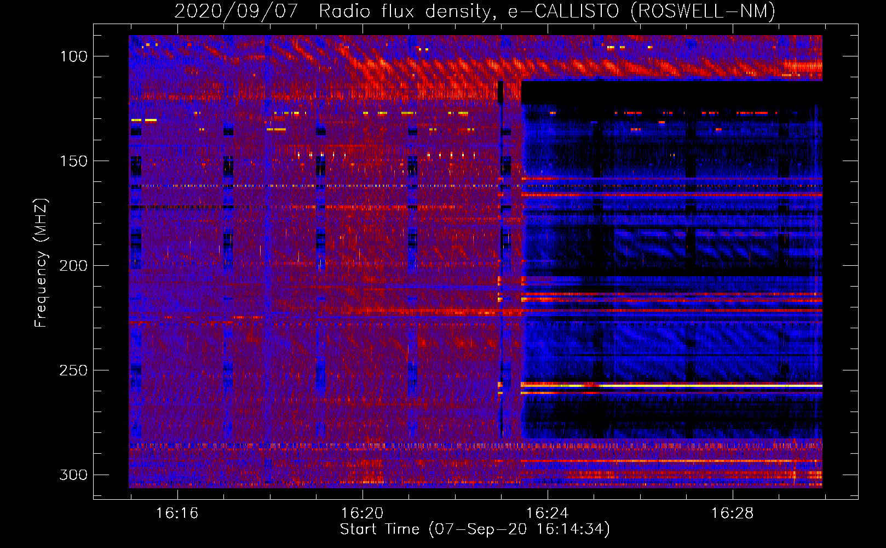Click the '16:16' time tick label
The height and width of the screenshot is (548, 886).
[x=177, y=513]
